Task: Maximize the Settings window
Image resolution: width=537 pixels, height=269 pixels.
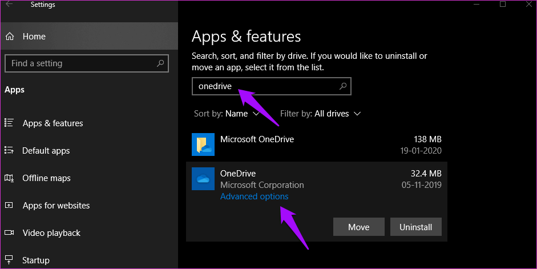Action: pyautogui.click(x=502, y=4)
